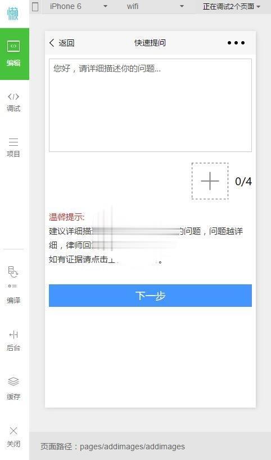
Task: Send app to 后台 background
Action: tap(13, 341)
